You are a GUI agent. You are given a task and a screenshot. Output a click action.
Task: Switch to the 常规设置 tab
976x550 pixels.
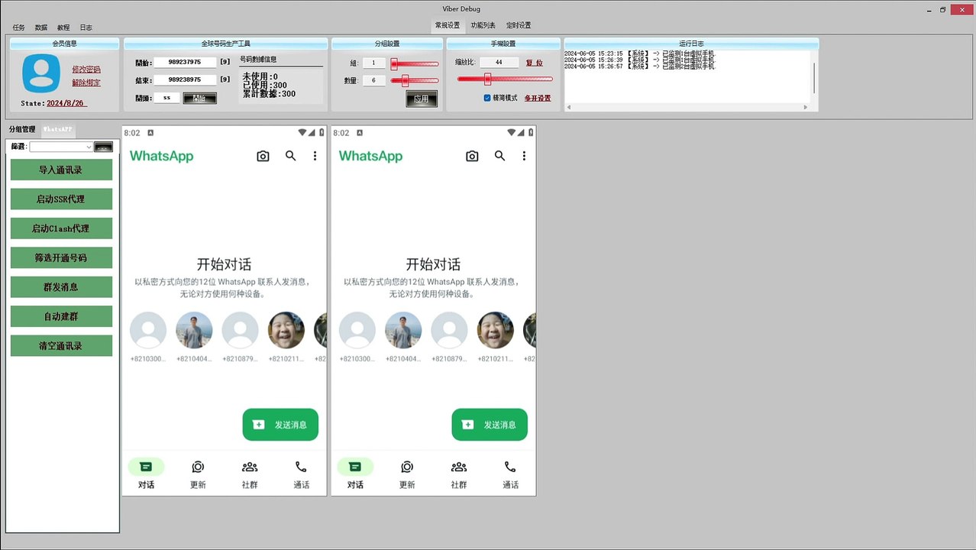[448, 25]
